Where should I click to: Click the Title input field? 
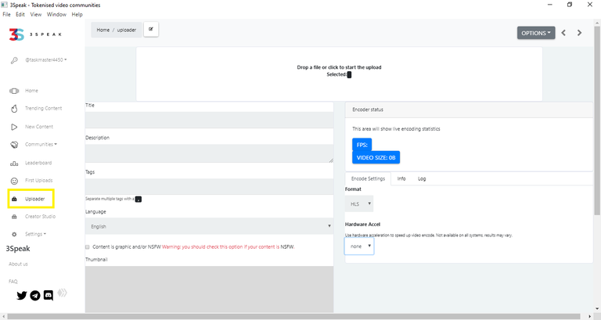click(209, 120)
